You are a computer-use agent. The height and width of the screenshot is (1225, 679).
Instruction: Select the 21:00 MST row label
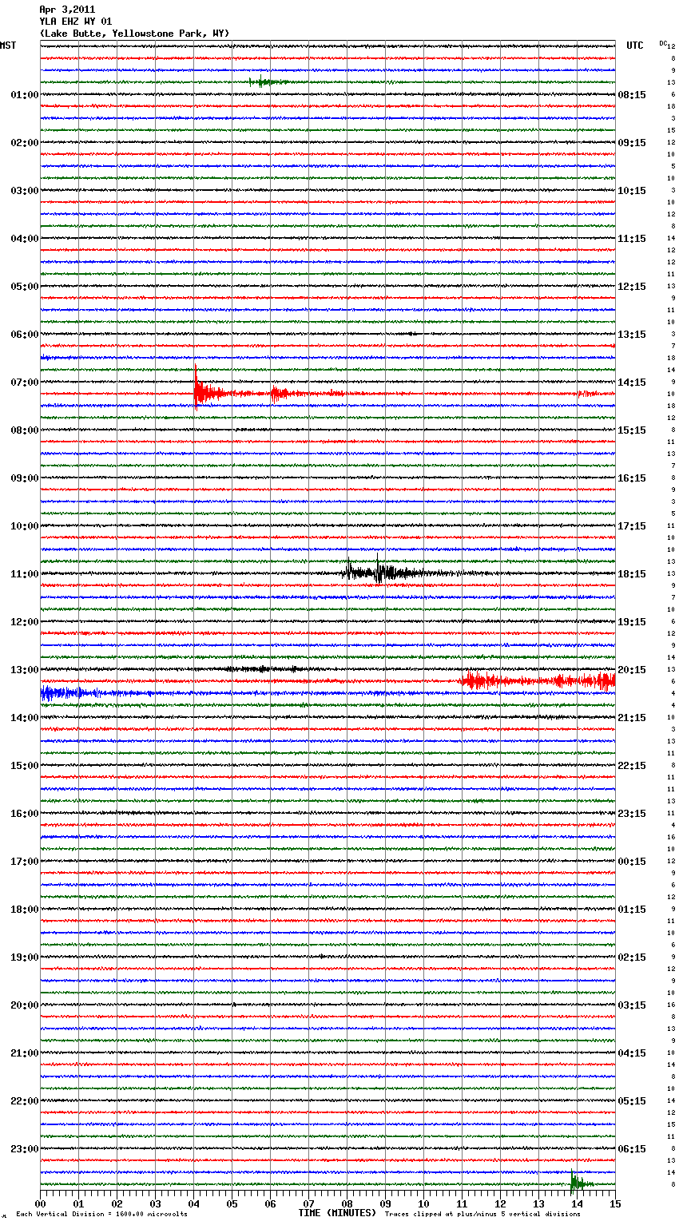tap(24, 1053)
